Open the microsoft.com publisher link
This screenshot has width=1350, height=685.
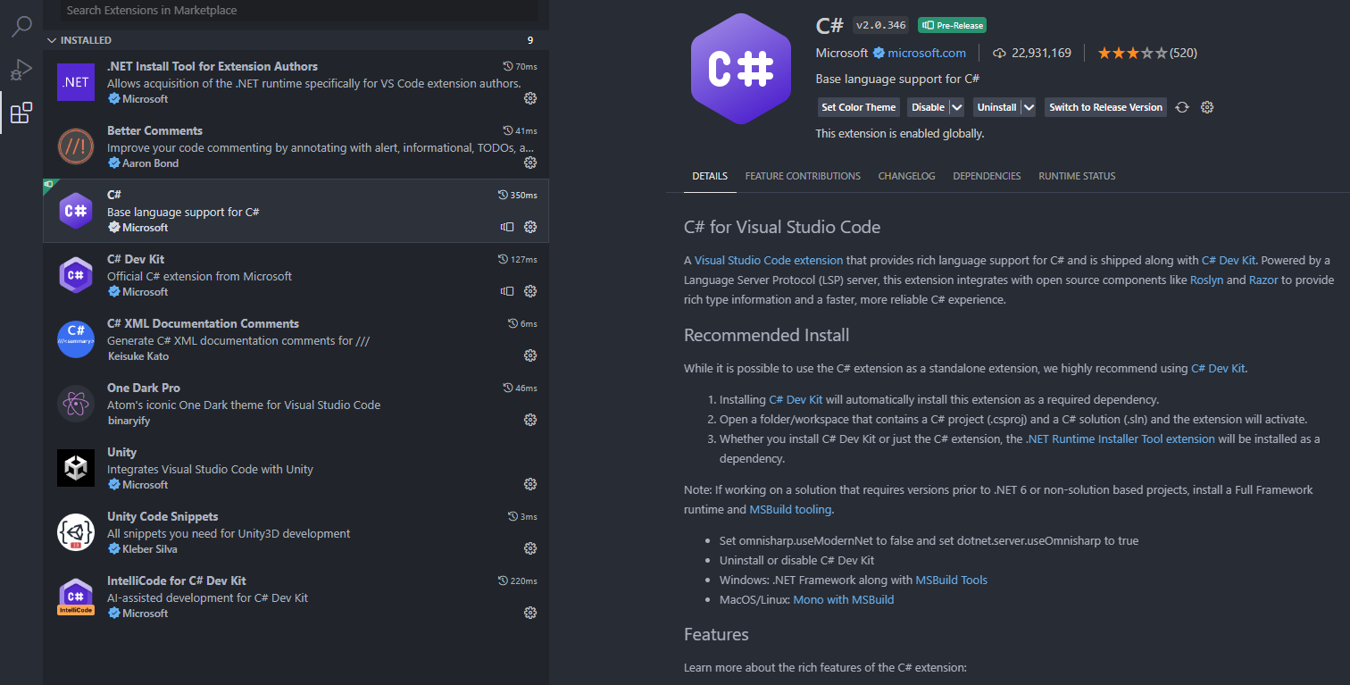tap(926, 53)
